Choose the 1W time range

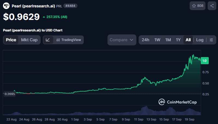click(x=157, y=40)
